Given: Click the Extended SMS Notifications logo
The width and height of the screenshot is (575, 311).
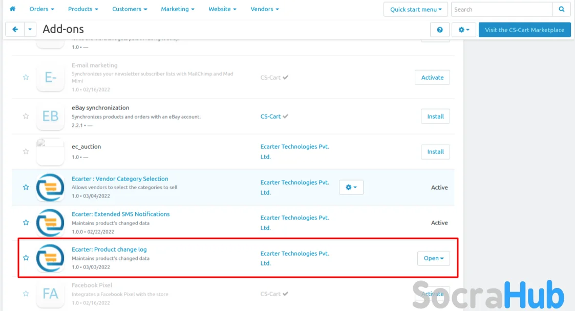Looking at the screenshot, I should 50,223.
